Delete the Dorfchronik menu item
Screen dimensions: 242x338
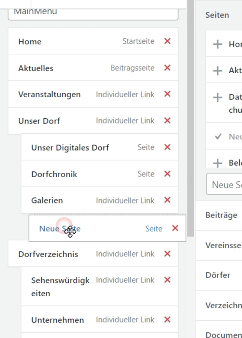click(x=167, y=174)
